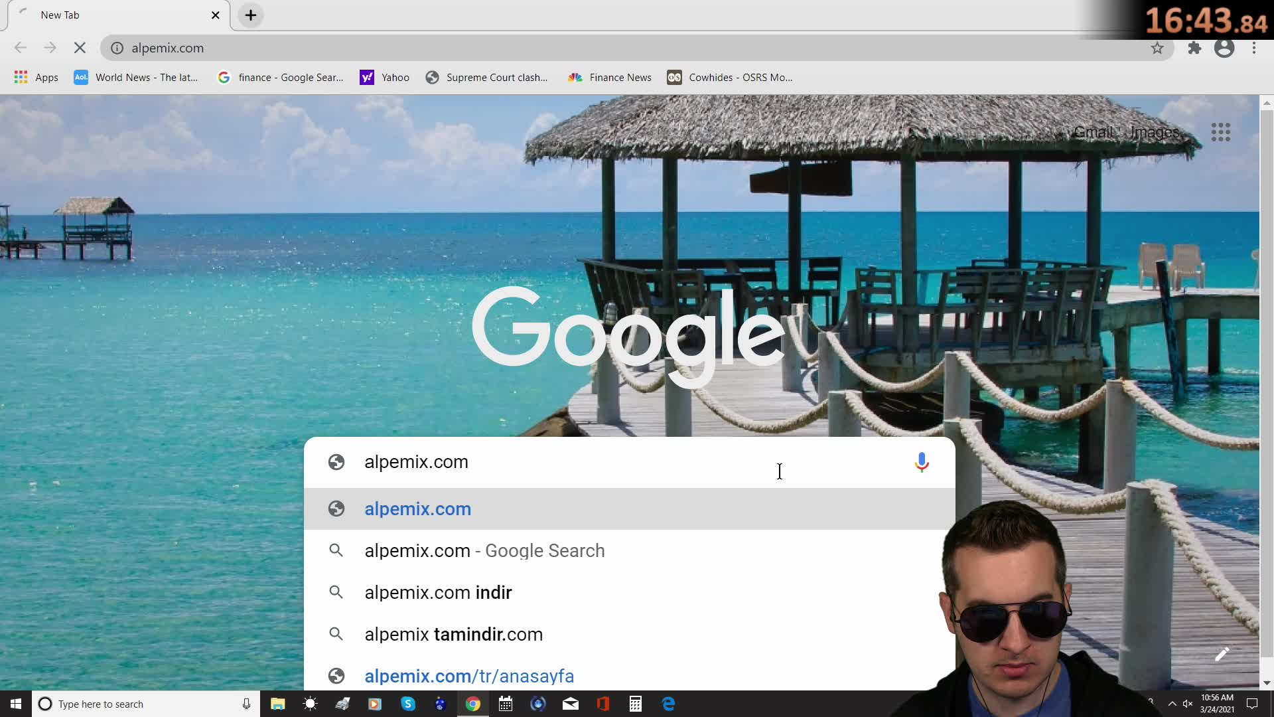Image resolution: width=1274 pixels, height=717 pixels.
Task: Open Windows Start menu
Action: pos(16,704)
